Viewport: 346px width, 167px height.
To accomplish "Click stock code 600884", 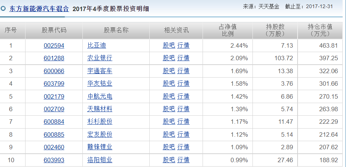I will tap(54, 122).
